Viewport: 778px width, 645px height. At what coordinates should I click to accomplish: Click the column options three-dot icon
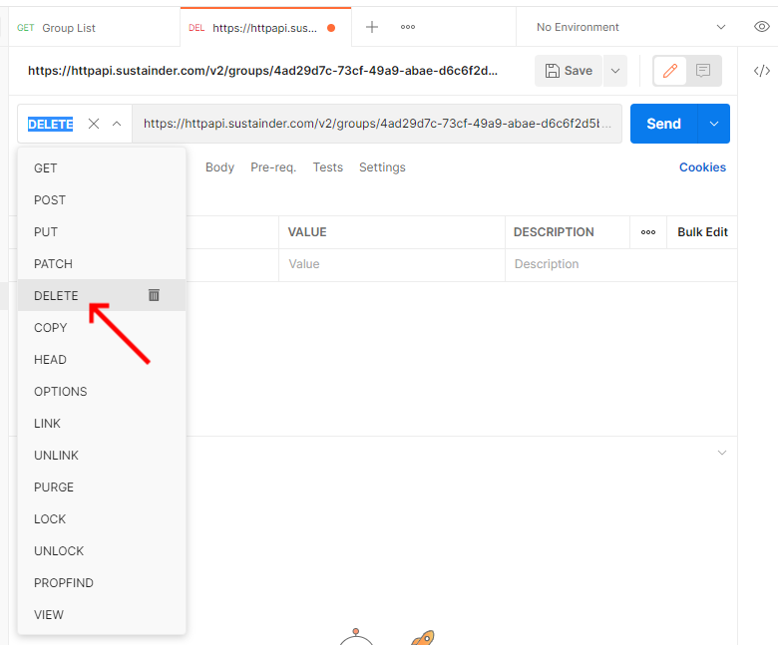point(648,232)
